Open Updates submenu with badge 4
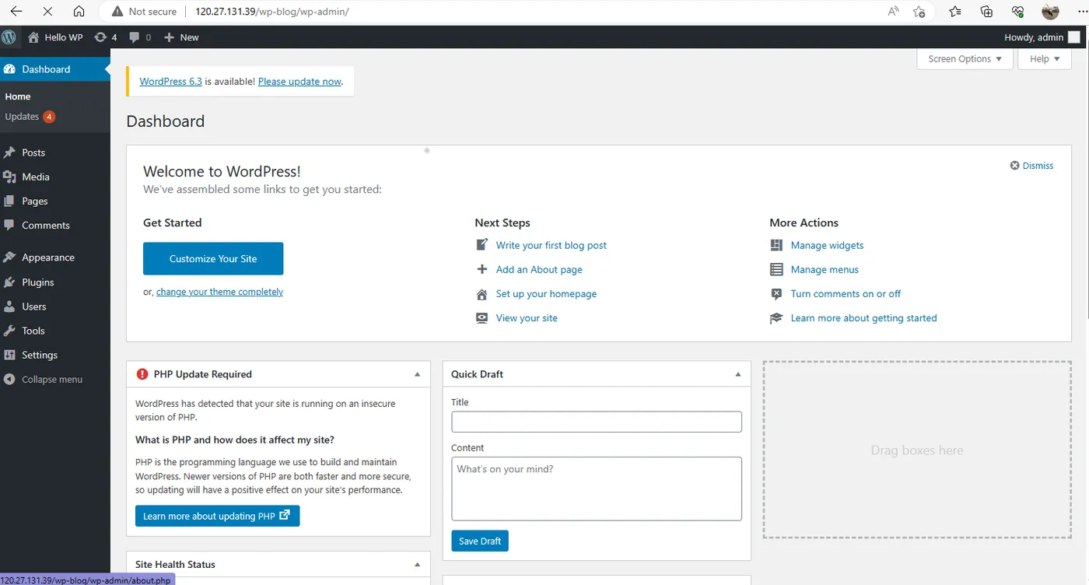 point(30,117)
